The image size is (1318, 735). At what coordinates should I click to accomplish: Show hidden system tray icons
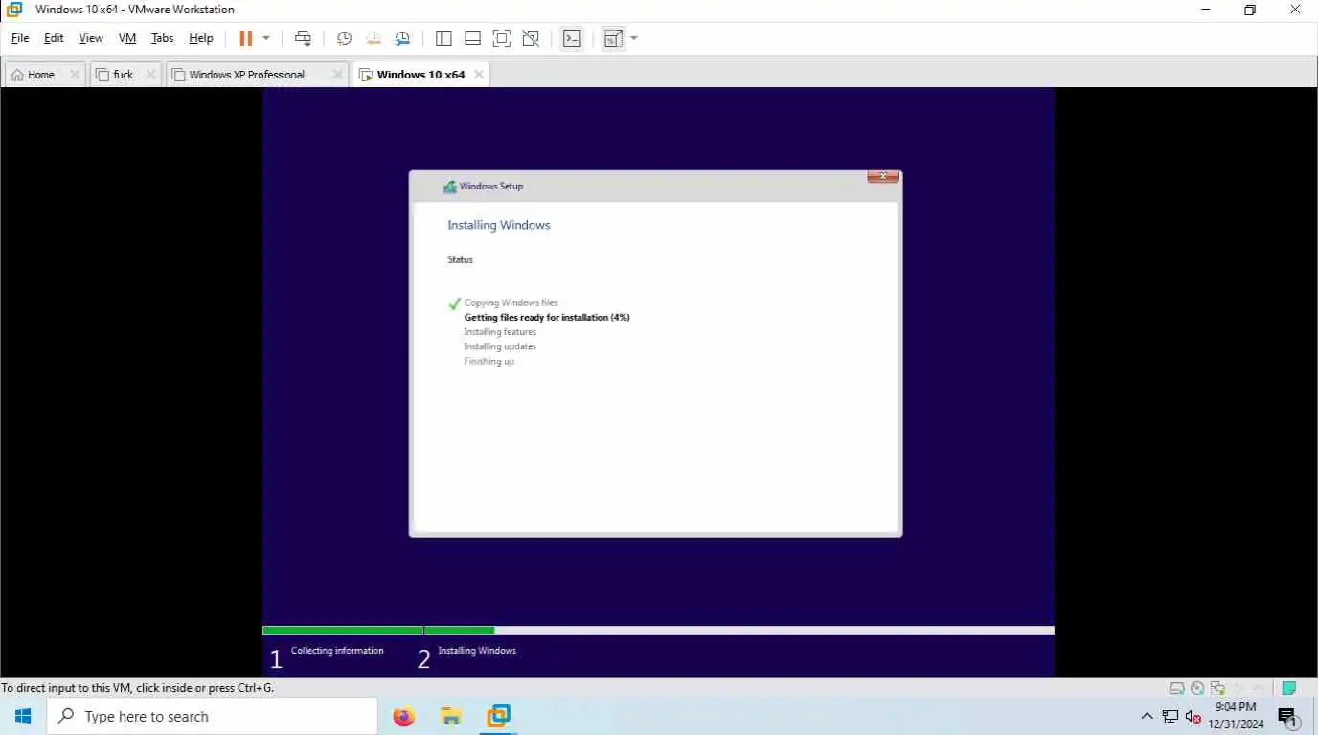(x=1147, y=716)
